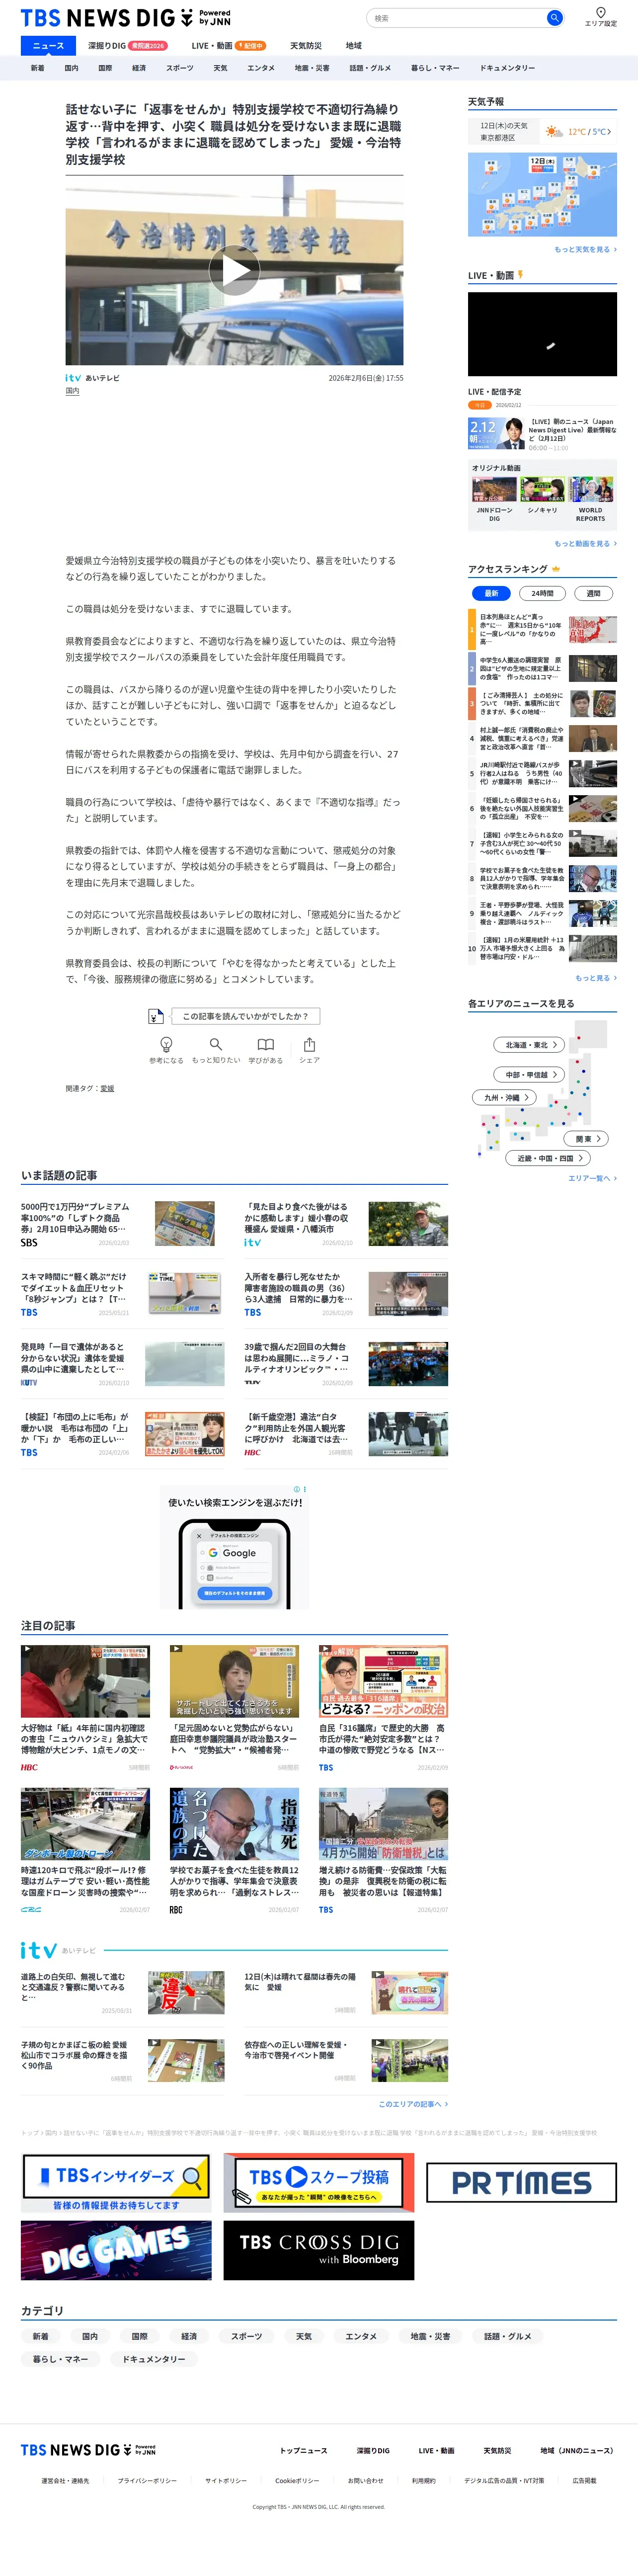The height and width of the screenshot is (2576, 638).
Task: Open the 大好物は「紙」 featured article thumbnail
Action: 85,1681
